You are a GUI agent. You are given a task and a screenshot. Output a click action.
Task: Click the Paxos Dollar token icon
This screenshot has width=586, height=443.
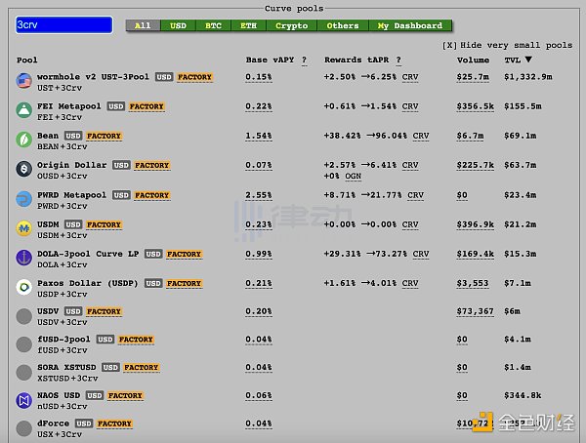[x=24, y=288]
